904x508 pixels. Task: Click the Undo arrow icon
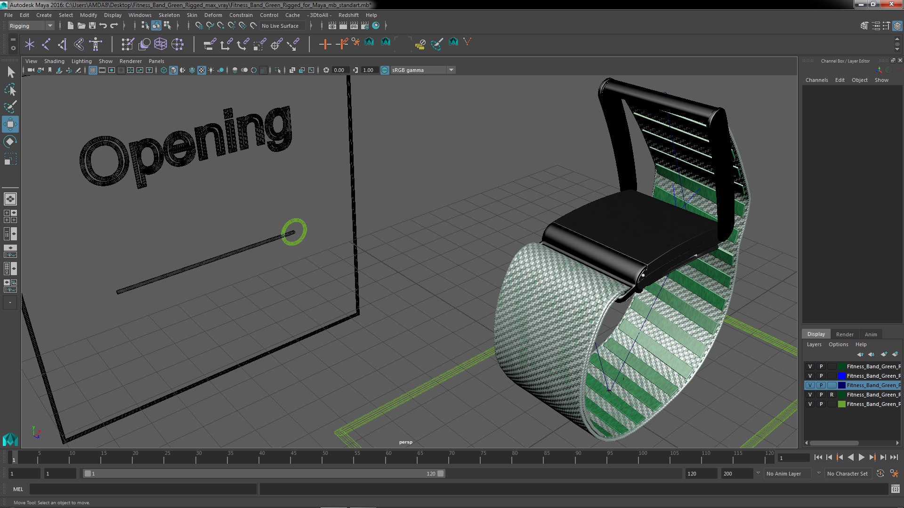103,25
